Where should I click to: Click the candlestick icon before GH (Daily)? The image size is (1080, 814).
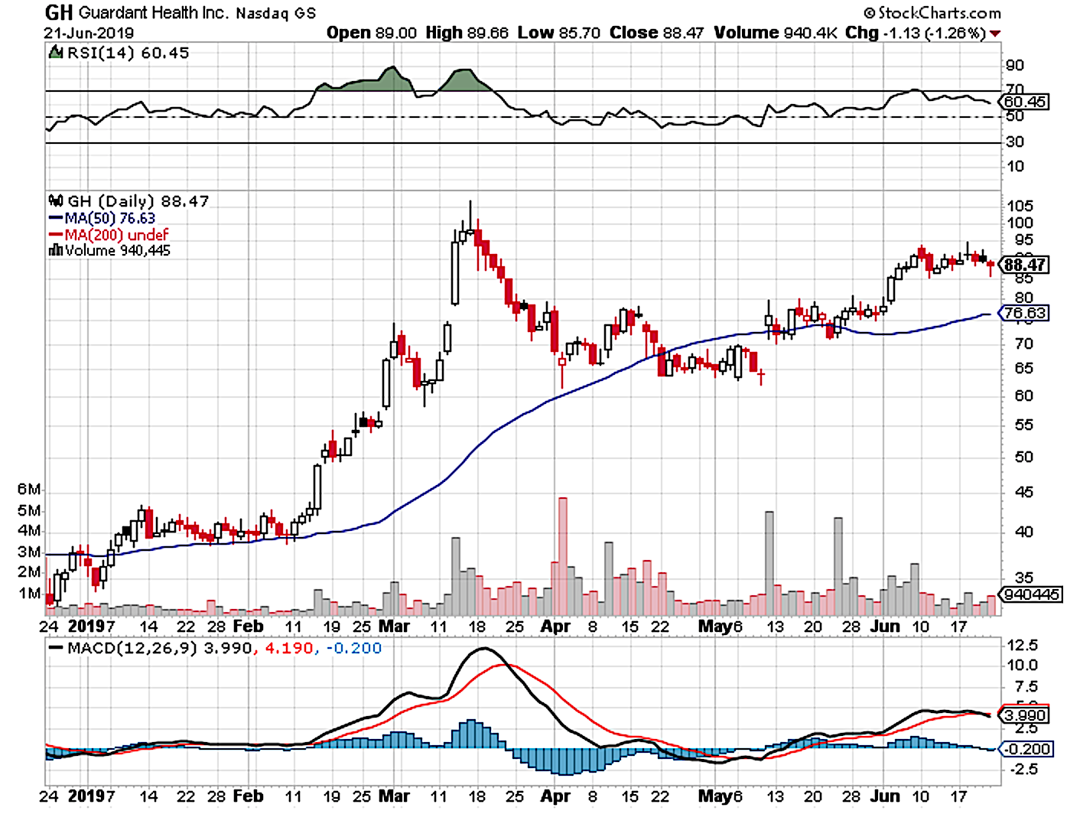tap(56, 201)
